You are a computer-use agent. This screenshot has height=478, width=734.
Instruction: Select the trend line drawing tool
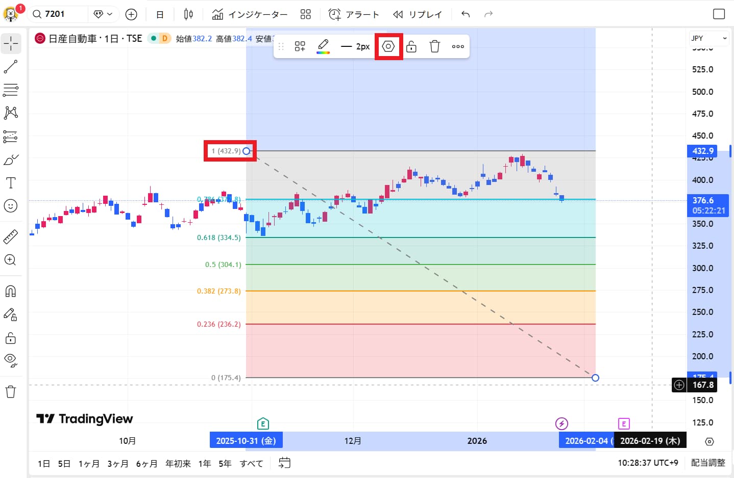tap(11, 67)
